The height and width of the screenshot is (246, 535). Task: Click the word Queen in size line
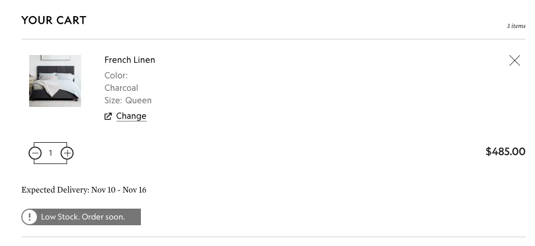(138, 101)
